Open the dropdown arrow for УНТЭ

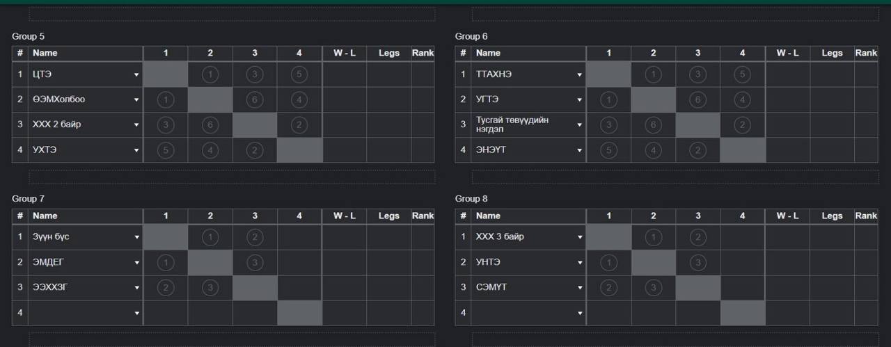(x=579, y=263)
